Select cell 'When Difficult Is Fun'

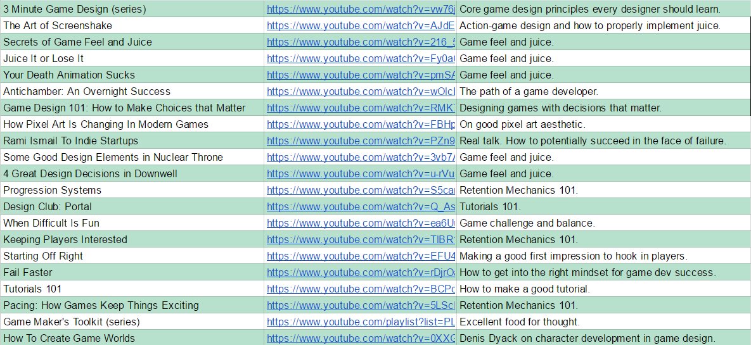[x=132, y=223]
